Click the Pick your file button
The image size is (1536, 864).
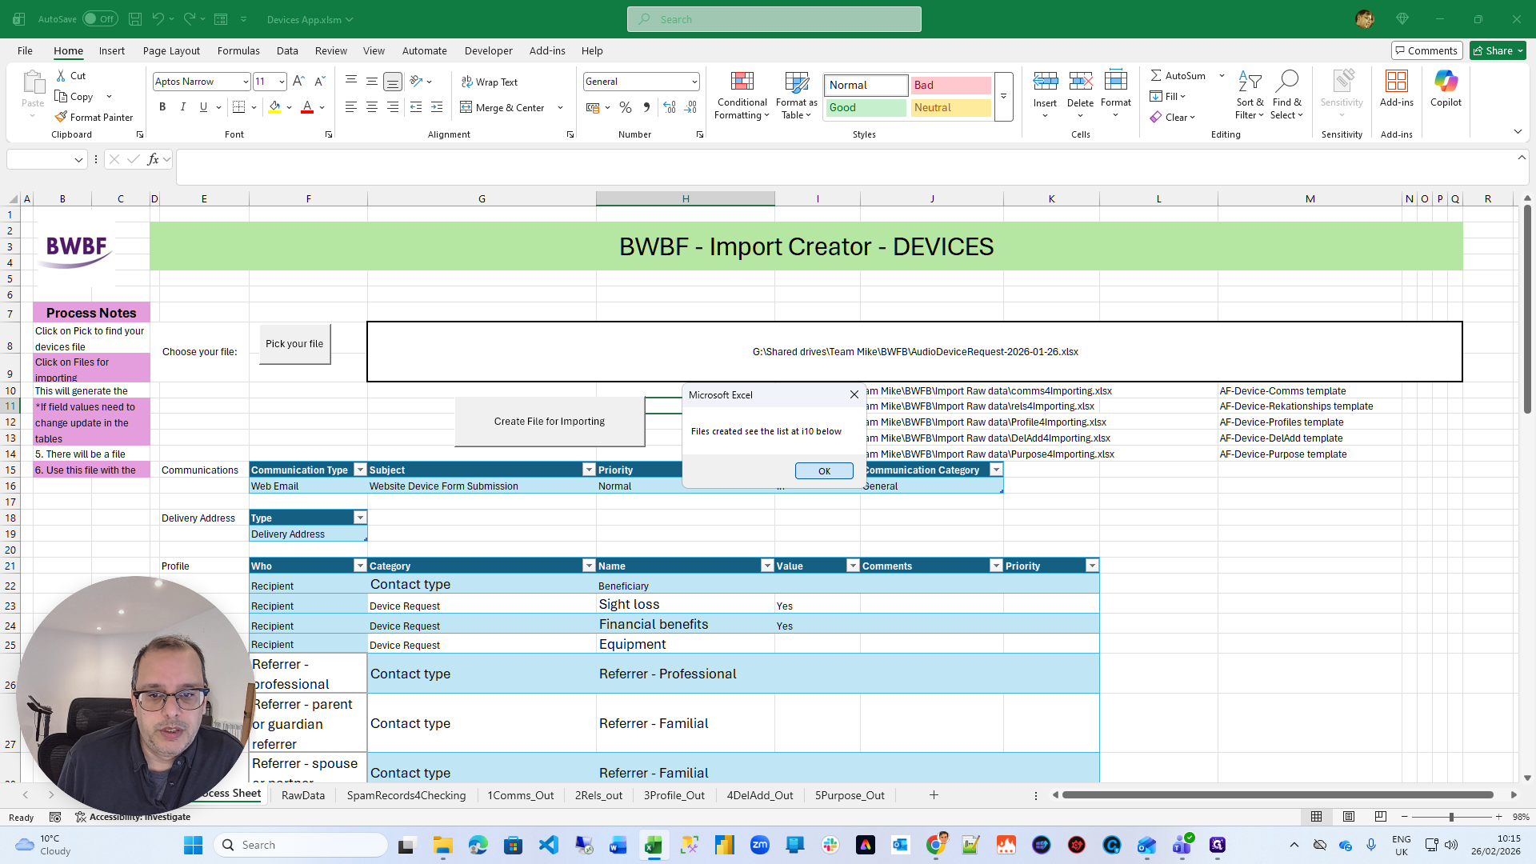point(294,344)
